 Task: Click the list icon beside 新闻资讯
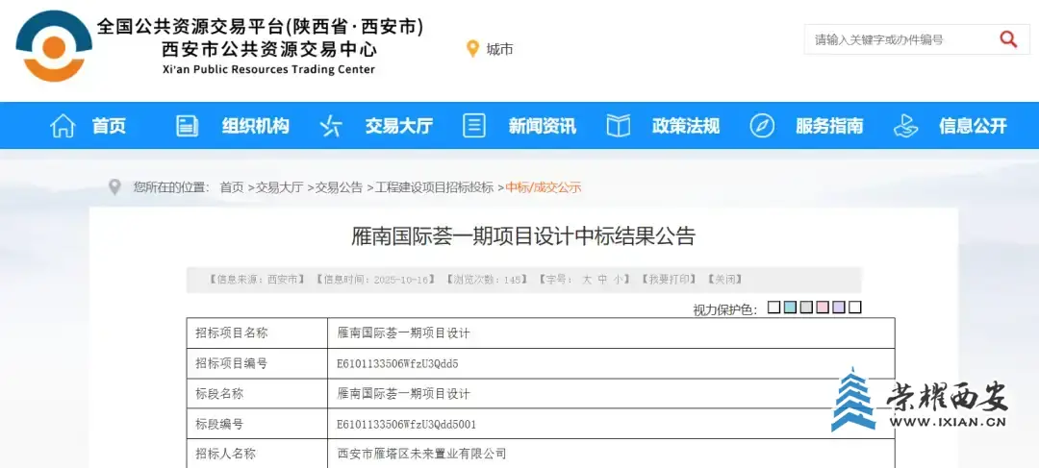pyautogui.click(x=473, y=126)
